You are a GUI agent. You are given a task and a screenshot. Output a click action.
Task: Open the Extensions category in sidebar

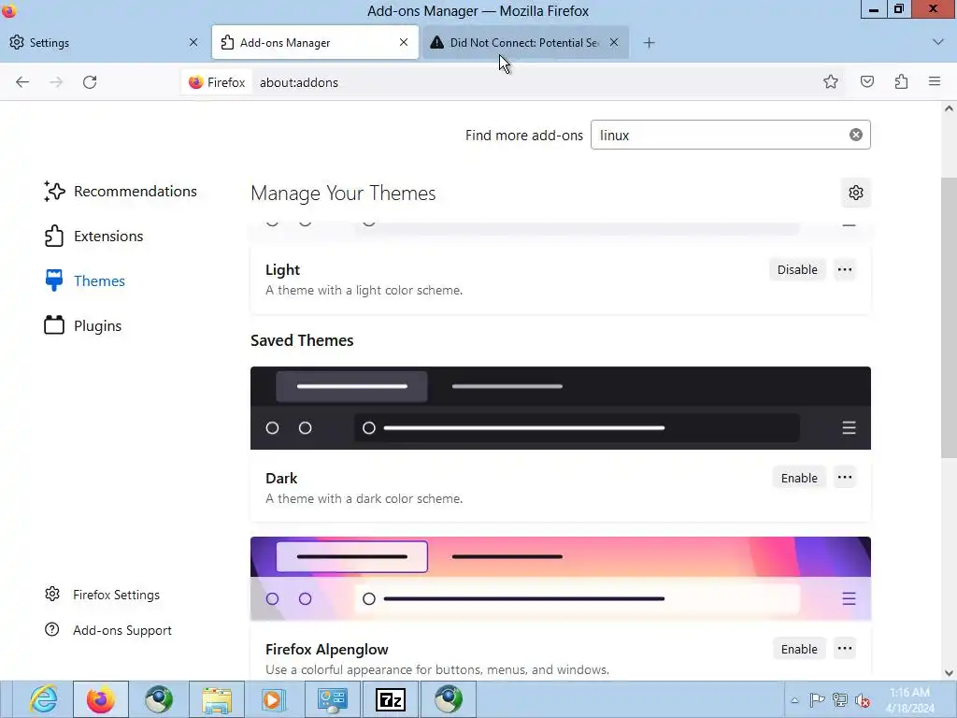94,237
